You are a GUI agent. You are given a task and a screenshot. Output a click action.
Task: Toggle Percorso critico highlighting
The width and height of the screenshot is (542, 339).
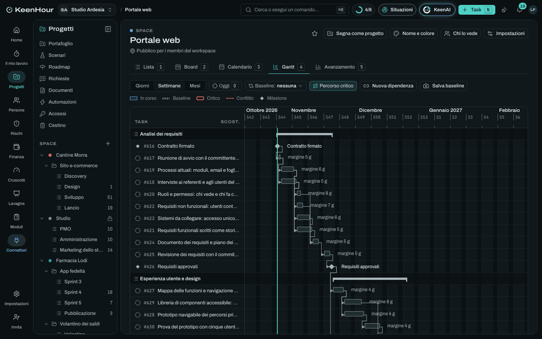coord(333,86)
